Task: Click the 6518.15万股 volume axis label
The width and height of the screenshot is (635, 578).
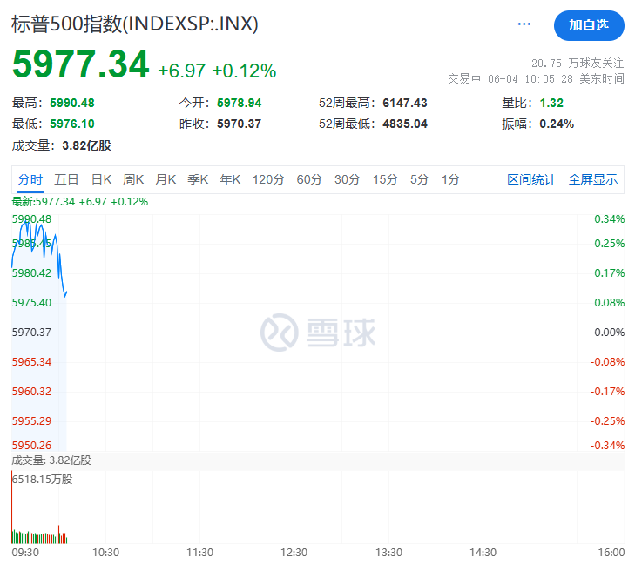Action: tap(43, 480)
